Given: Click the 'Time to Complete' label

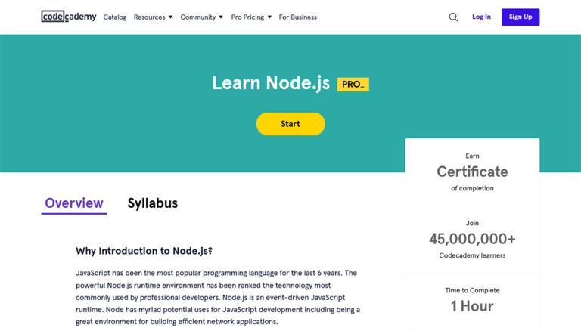Looking at the screenshot, I should coord(472,290).
